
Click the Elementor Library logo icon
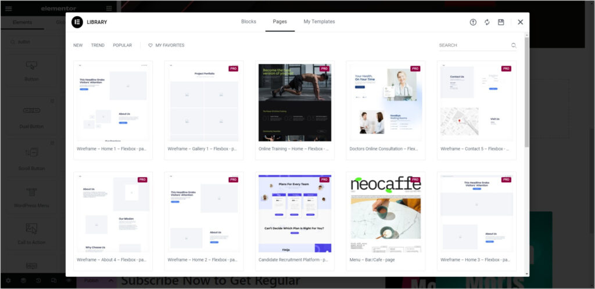(x=77, y=22)
